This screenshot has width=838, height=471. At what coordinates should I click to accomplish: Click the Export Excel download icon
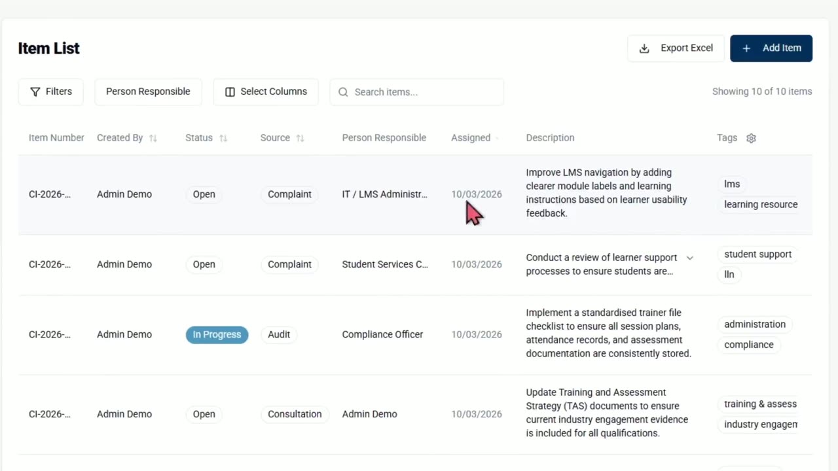[644, 48]
